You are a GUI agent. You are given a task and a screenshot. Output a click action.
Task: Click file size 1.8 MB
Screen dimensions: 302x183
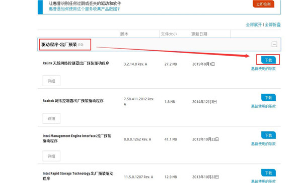coord(170,102)
